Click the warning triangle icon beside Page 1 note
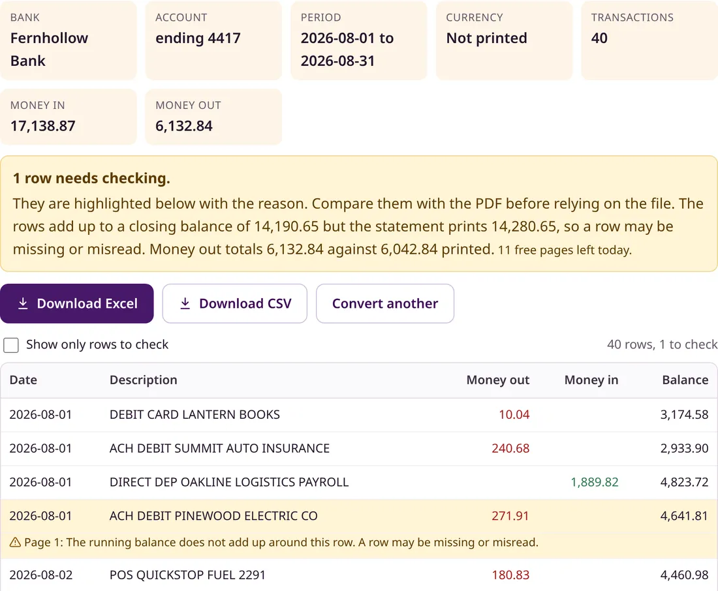The image size is (718, 591). (x=15, y=543)
